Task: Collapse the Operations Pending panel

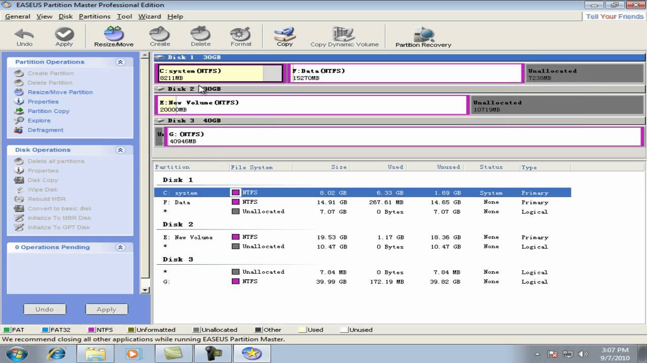Action: coord(120,248)
